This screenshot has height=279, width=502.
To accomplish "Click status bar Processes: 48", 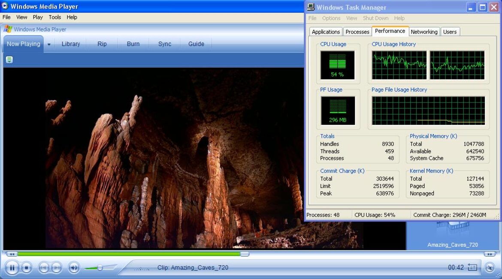I will tap(323, 215).
